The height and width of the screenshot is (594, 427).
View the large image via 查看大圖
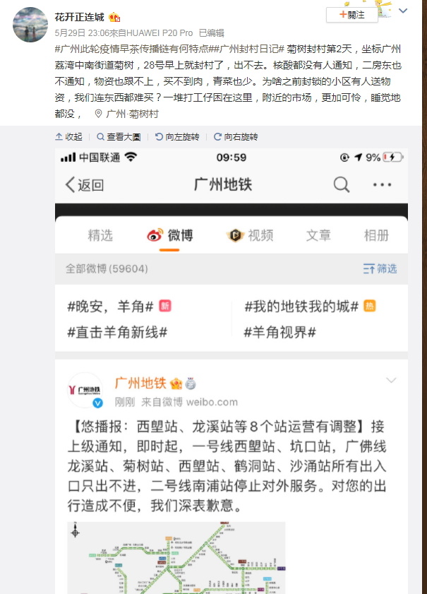pyautogui.click(x=119, y=137)
